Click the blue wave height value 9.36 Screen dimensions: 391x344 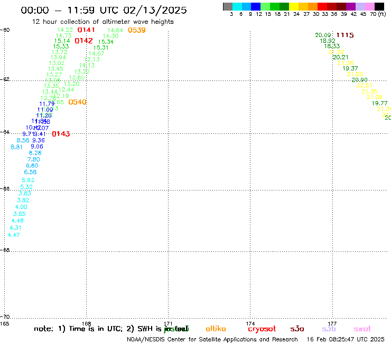click(x=39, y=140)
